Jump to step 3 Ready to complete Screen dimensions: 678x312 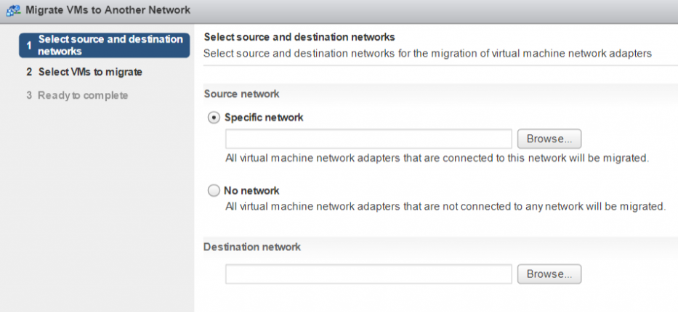coord(83,95)
